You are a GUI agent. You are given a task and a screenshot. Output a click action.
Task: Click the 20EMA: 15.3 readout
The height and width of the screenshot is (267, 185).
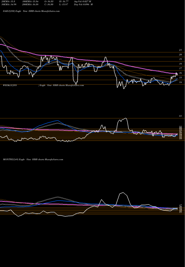pos(8,1)
